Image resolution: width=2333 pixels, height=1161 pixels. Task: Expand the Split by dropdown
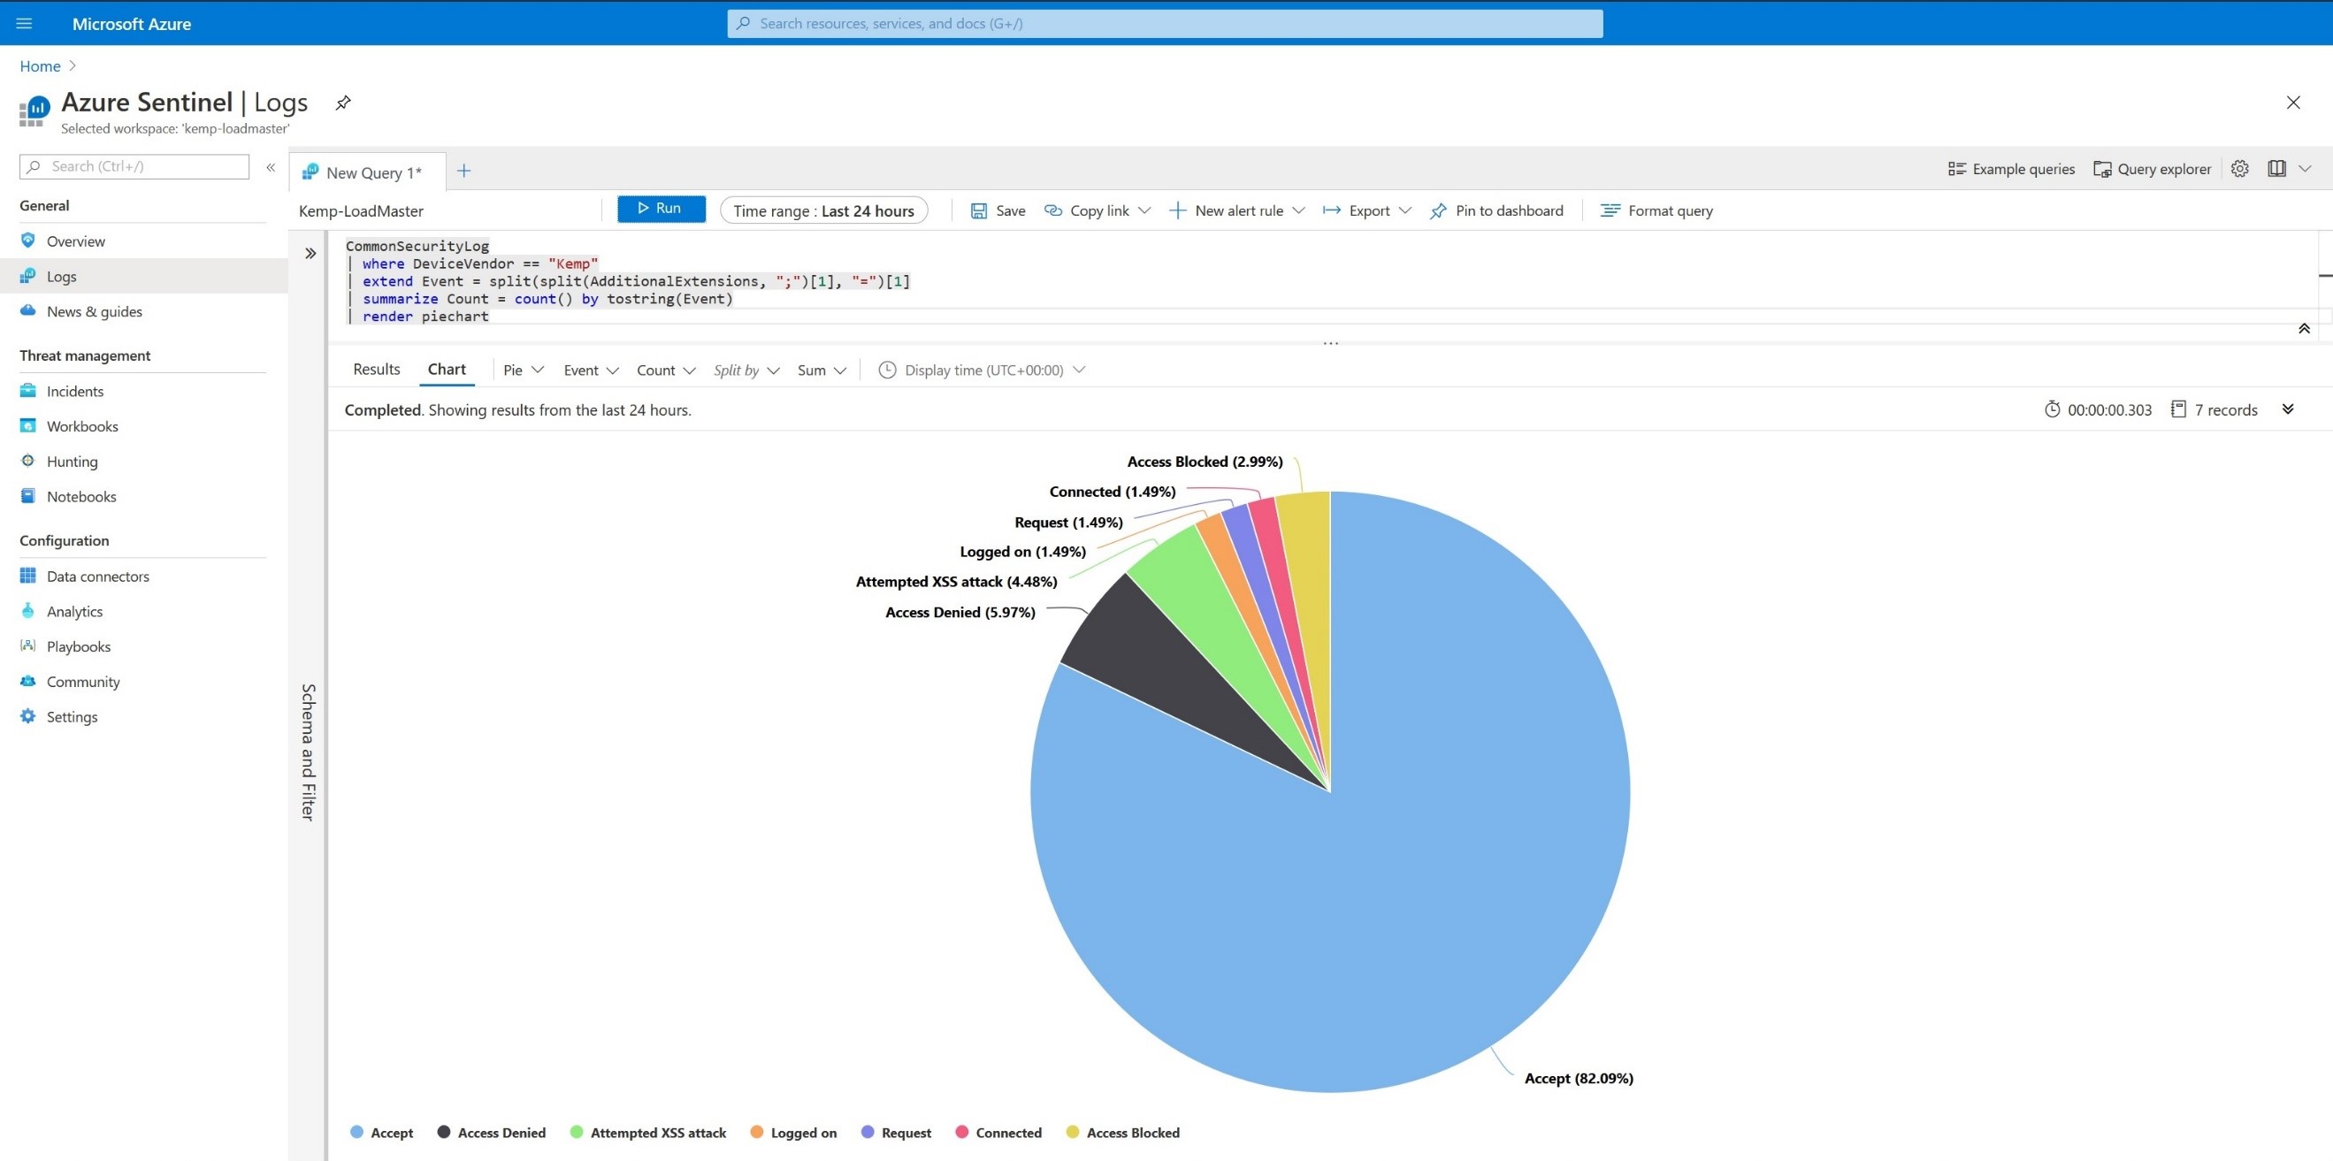point(746,370)
